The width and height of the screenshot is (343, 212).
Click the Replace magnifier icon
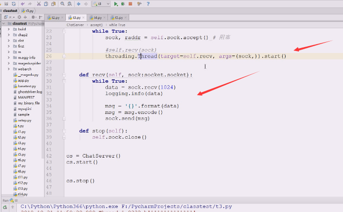[x=70, y=4]
